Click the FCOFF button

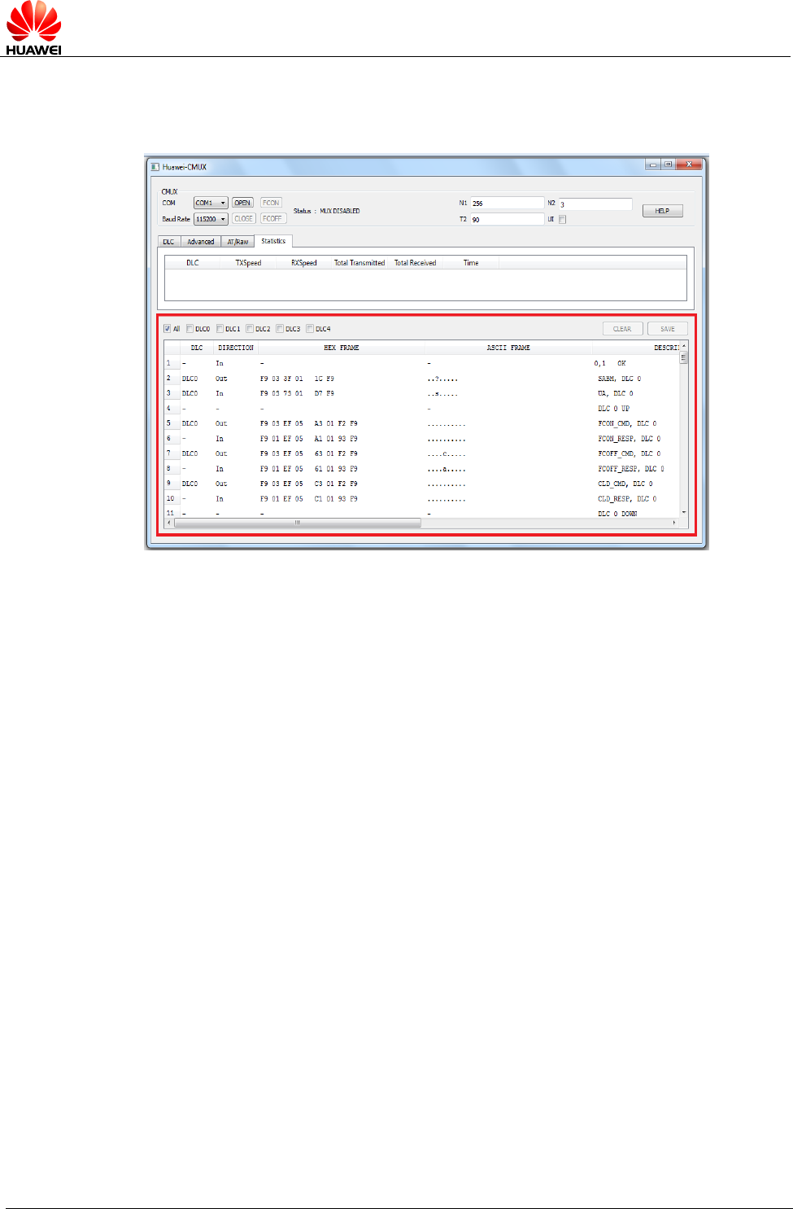[x=272, y=218]
